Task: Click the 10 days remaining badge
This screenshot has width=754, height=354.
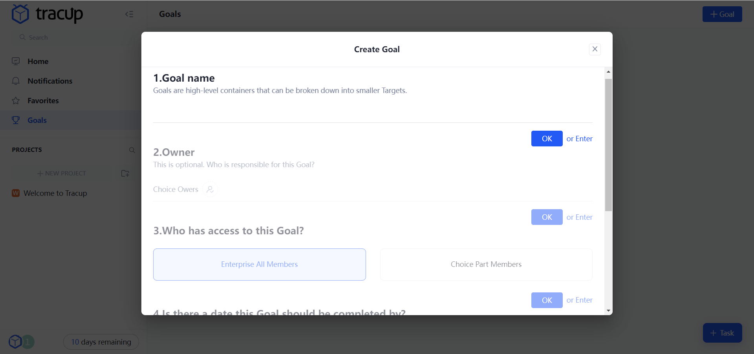Action: (x=101, y=342)
